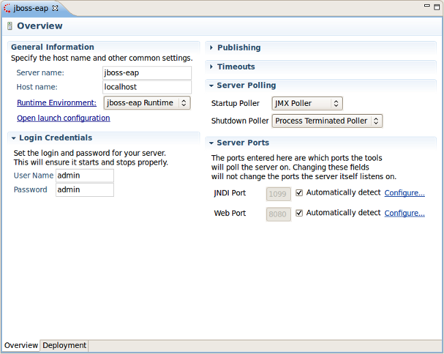Viewport: 444px width, 354px height.
Task: Click the 'Host name:' label
Action: click(x=37, y=87)
